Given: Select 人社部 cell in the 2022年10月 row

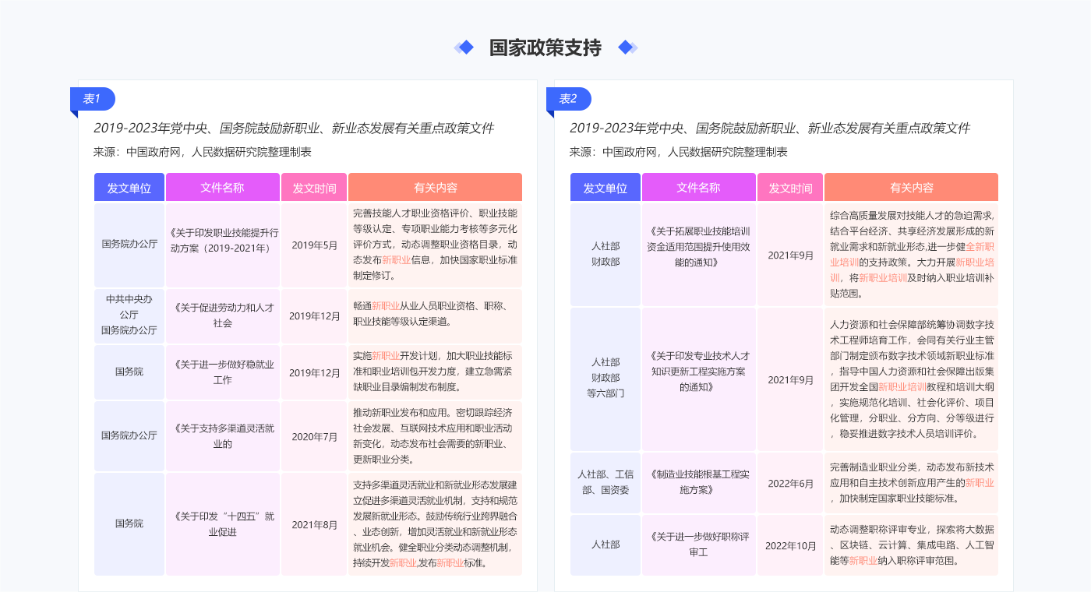Looking at the screenshot, I should click(606, 544).
